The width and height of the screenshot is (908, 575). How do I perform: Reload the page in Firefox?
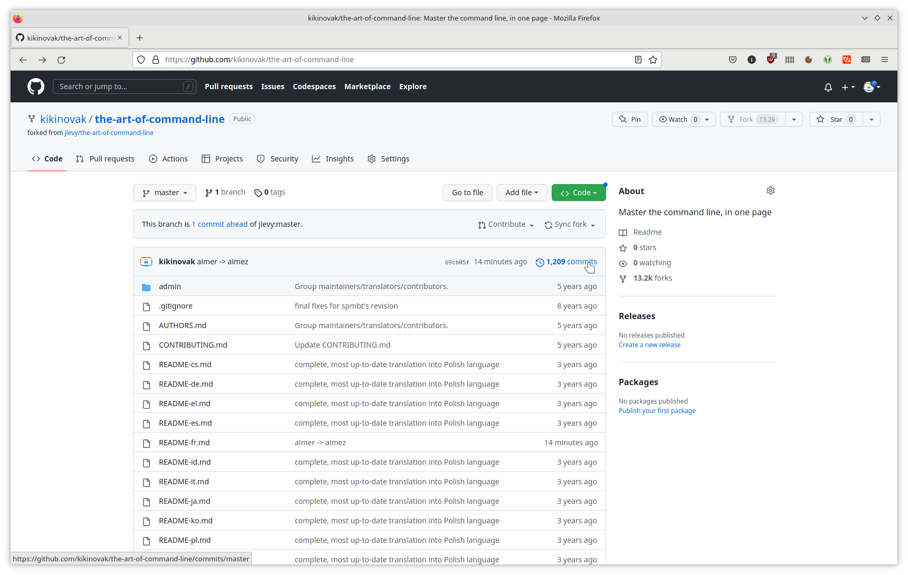[x=61, y=60]
